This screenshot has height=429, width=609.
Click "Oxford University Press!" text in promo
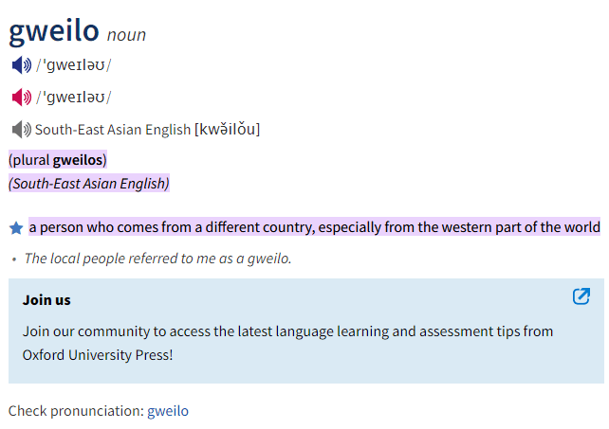[98, 355]
